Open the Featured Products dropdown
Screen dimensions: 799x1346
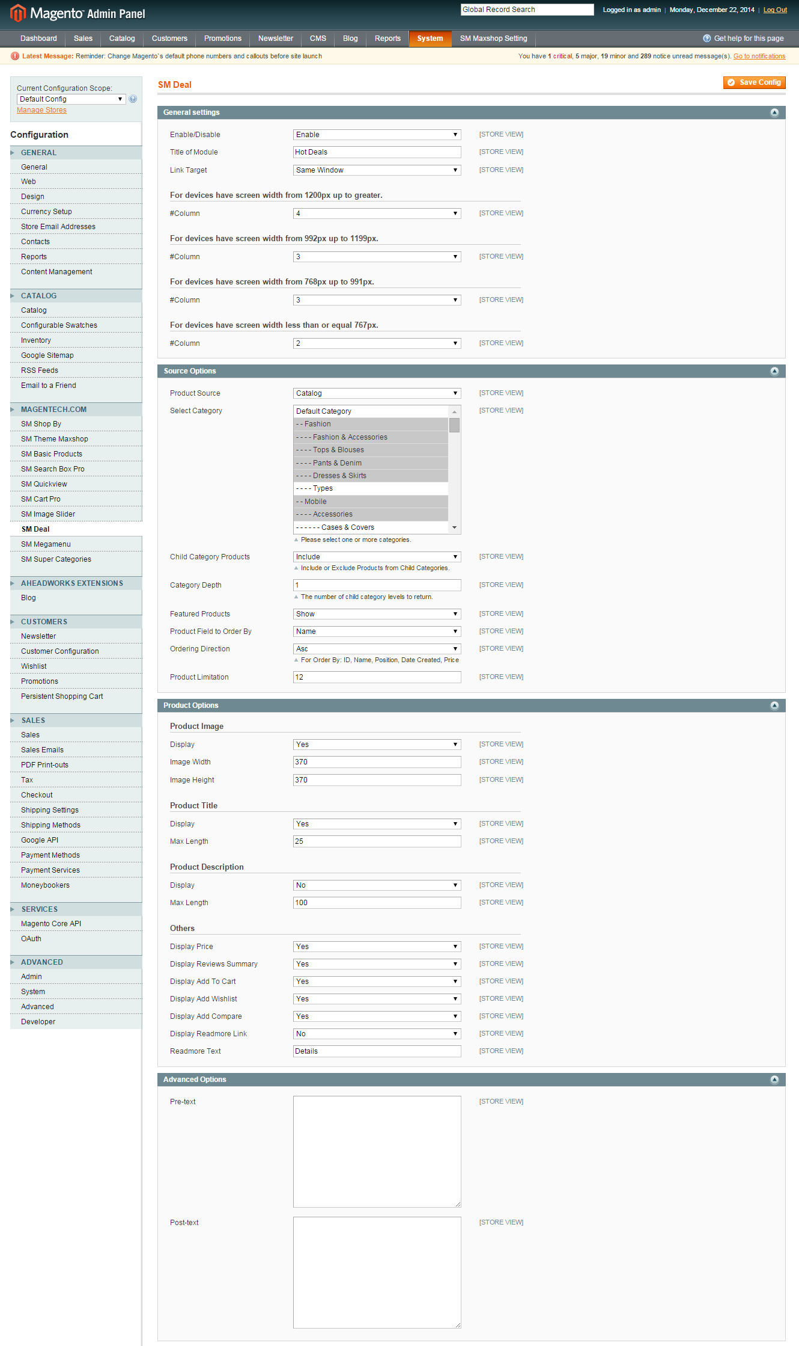[377, 614]
